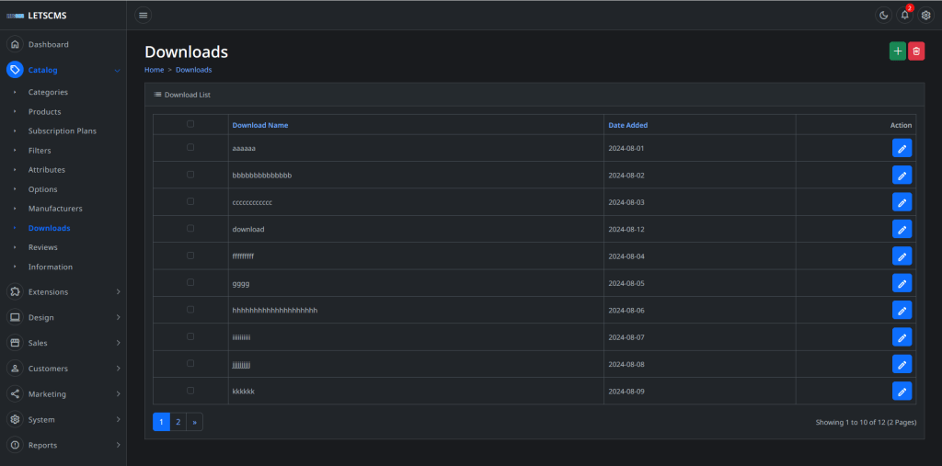Open Categories in the Catalog submenu
Viewport: 942px width, 466px height.
[48, 93]
